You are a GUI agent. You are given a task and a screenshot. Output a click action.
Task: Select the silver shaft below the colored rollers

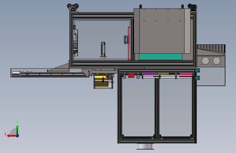coord(167,77)
